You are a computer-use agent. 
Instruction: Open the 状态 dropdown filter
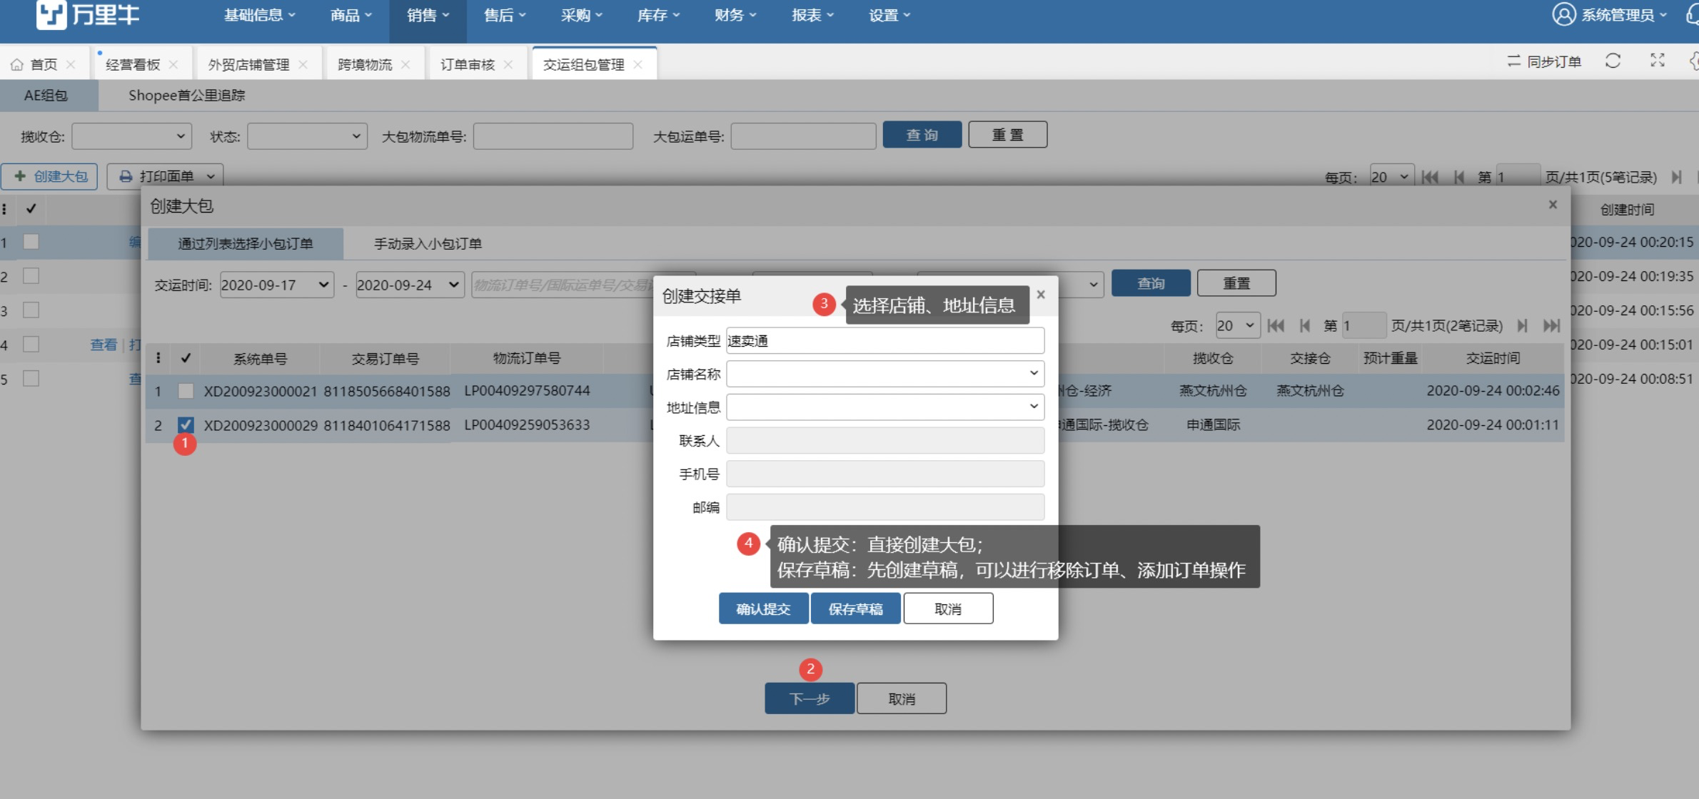point(307,136)
